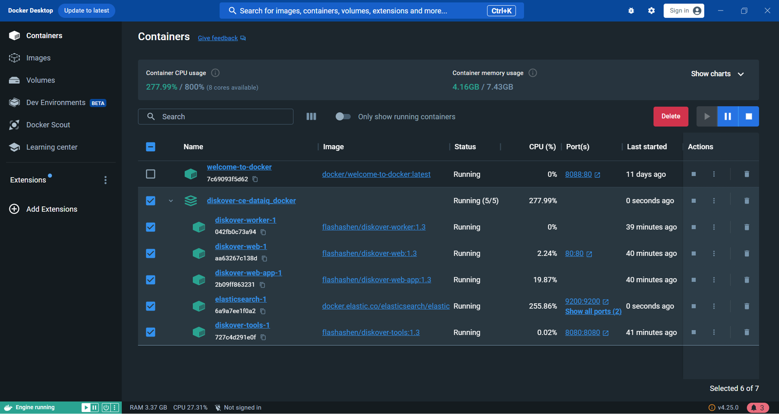
Task: Open the Volumes section
Action: (x=40, y=80)
